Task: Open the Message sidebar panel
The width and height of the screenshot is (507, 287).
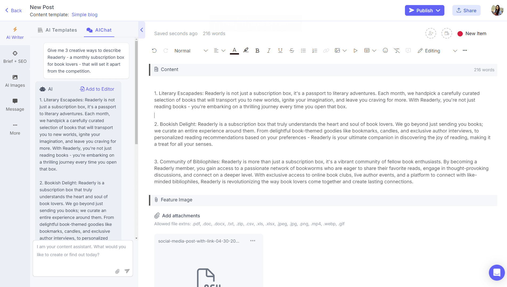Action: pos(15,105)
